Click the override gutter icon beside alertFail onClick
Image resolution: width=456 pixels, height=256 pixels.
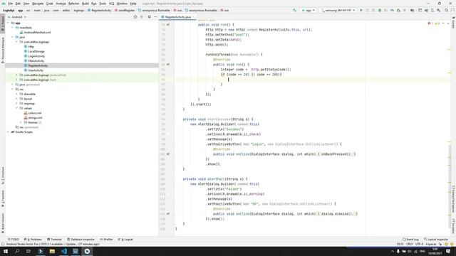[168, 214]
